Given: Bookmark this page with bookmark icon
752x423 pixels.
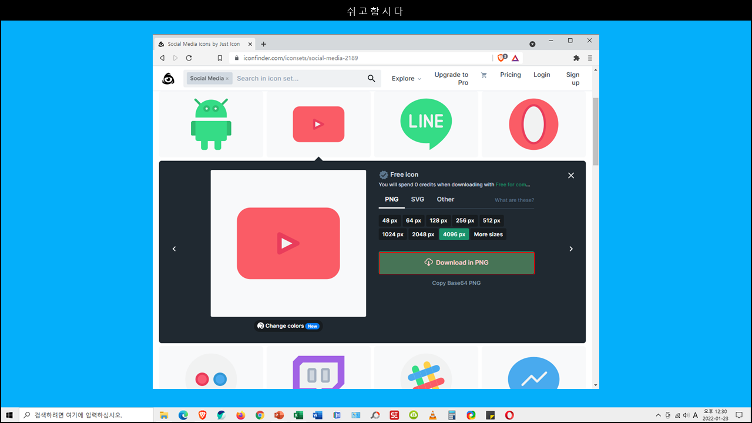Looking at the screenshot, I should pos(220,58).
